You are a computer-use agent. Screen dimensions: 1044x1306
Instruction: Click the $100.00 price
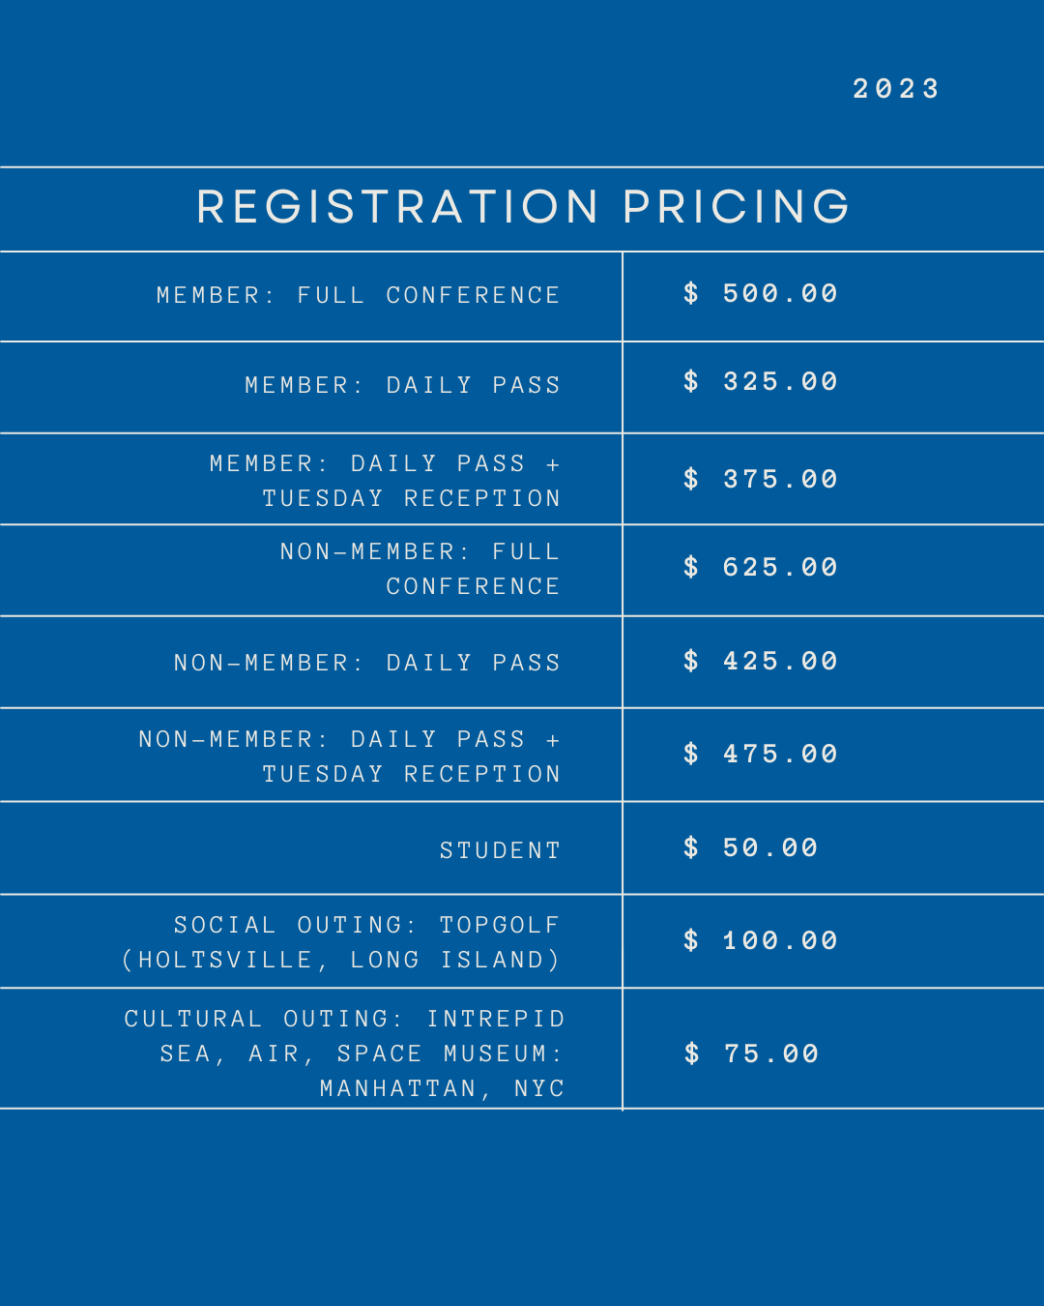tap(761, 940)
